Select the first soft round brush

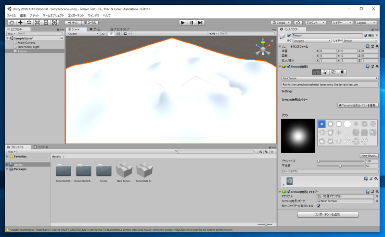click(x=321, y=124)
